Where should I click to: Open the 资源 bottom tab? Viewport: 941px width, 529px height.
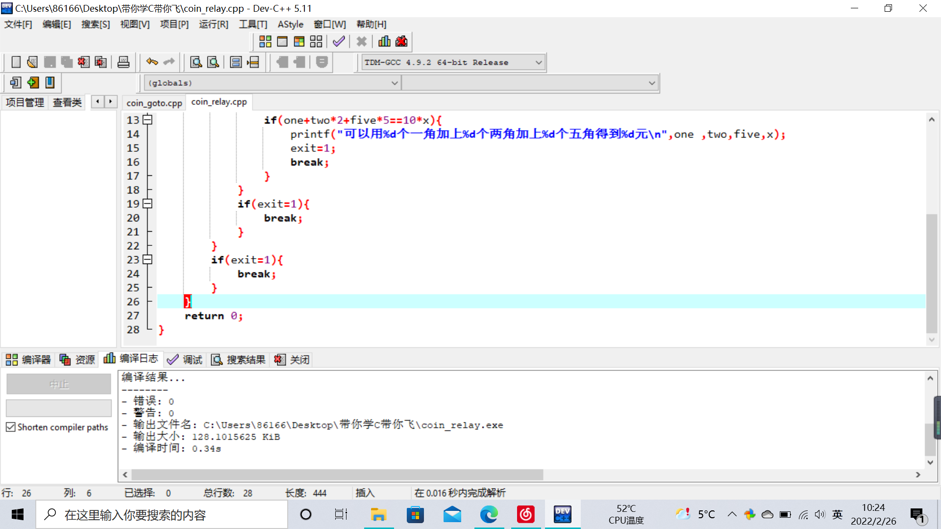[x=77, y=360]
